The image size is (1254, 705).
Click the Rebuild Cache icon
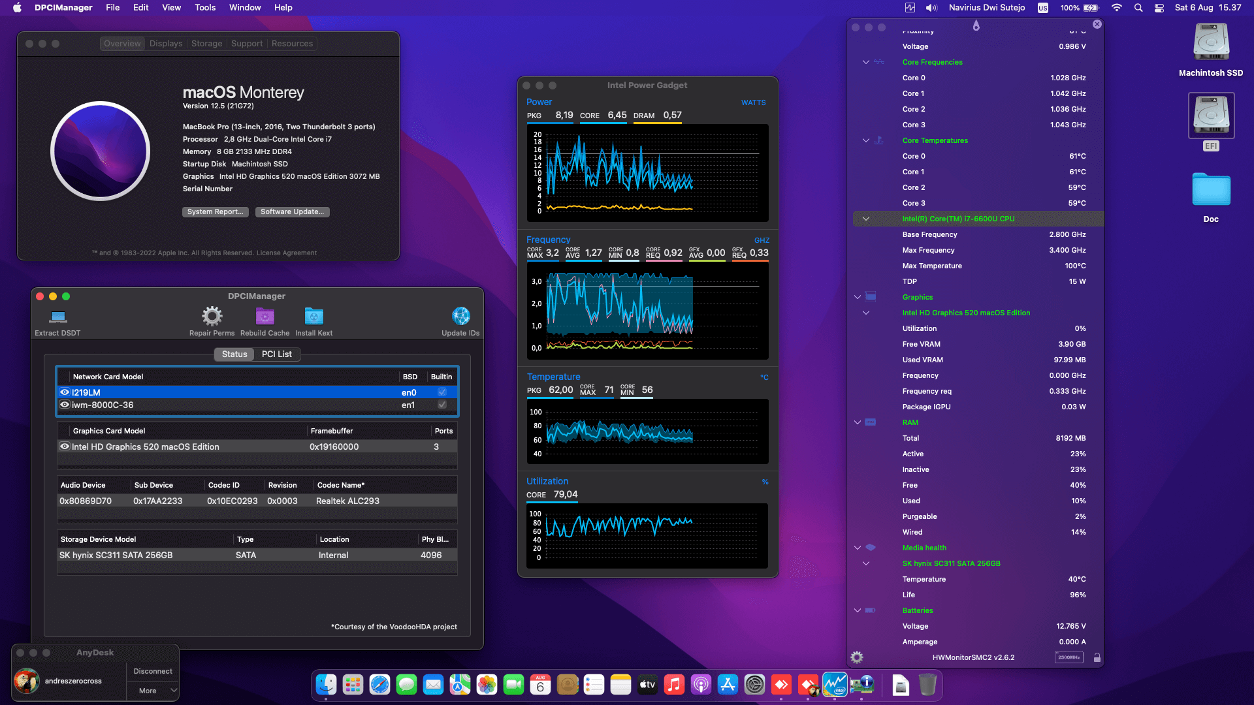[x=265, y=317]
